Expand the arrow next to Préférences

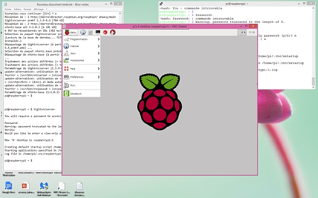coord(99,77)
